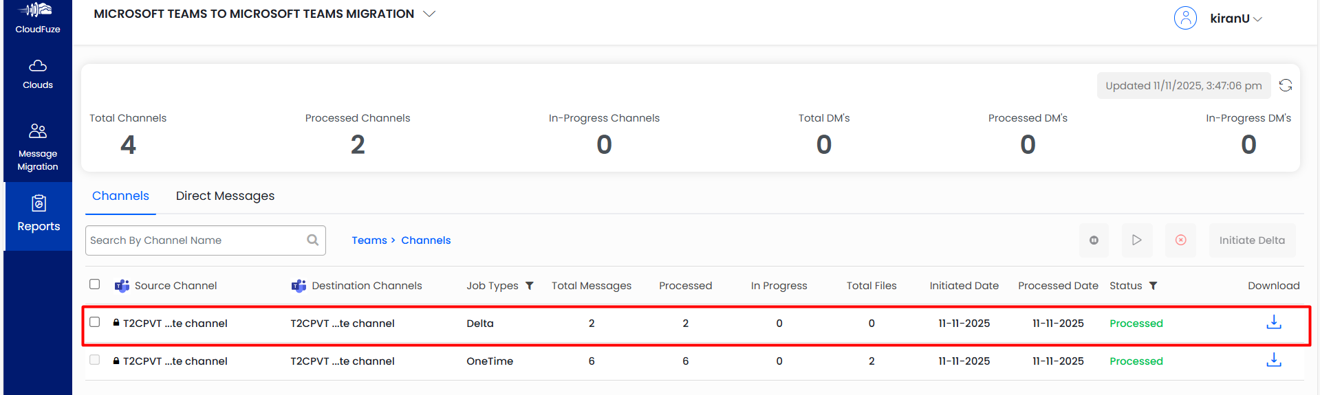Click Teams icon beside Source Channel header
The image size is (1320, 395).
click(122, 286)
